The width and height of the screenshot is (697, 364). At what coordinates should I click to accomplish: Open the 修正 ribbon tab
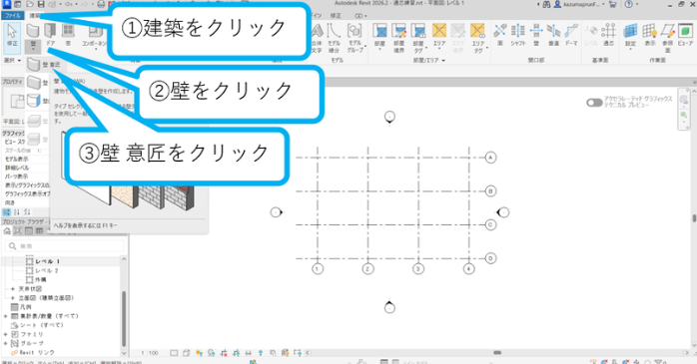(336, 16)
